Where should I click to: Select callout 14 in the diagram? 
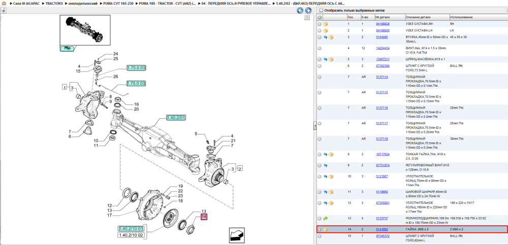coord(204,217)
